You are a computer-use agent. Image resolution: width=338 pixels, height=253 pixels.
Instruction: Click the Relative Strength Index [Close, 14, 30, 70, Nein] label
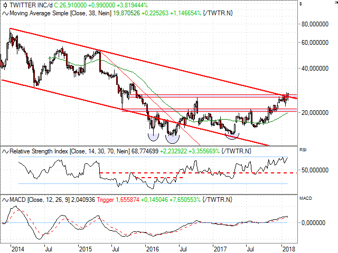pos(70,151)
